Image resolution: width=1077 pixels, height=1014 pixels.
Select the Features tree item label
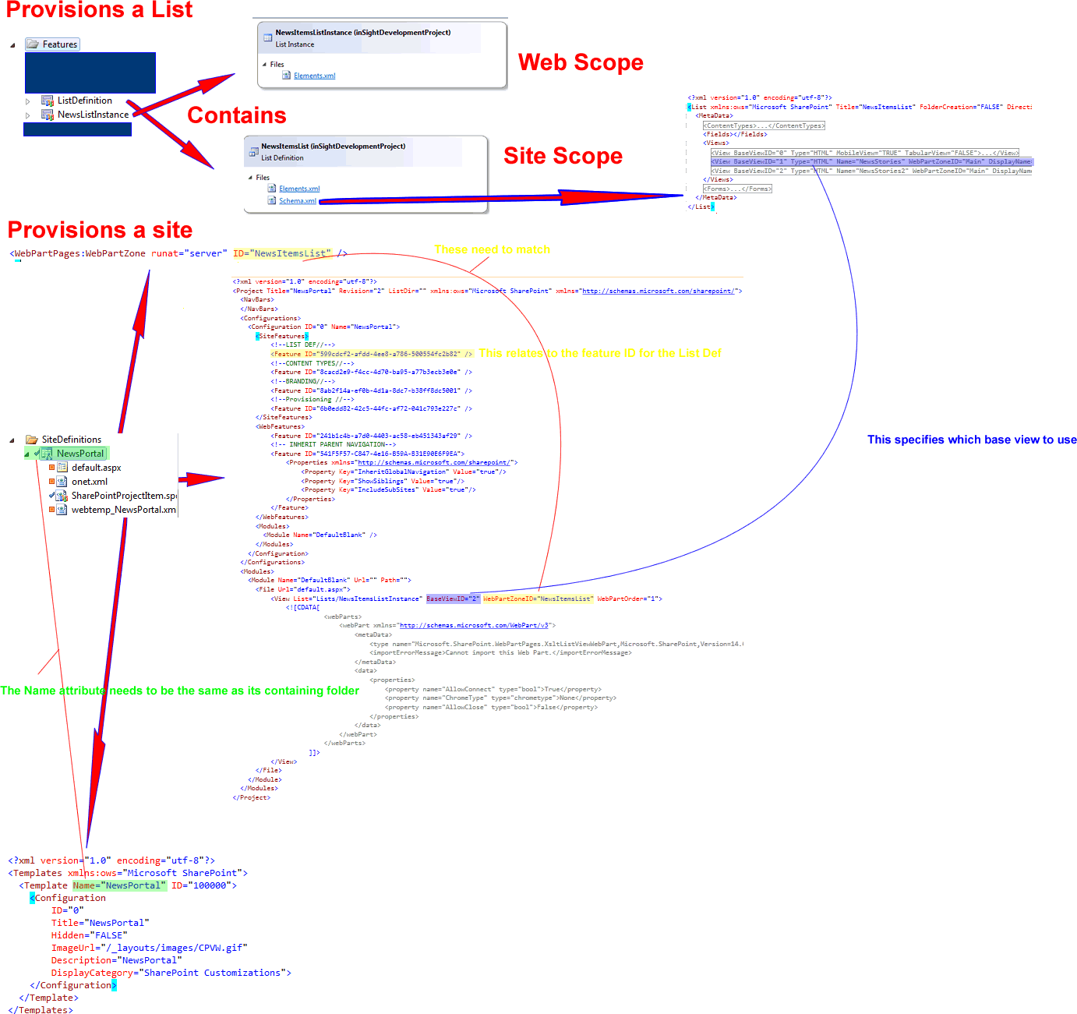click(60, 44)
